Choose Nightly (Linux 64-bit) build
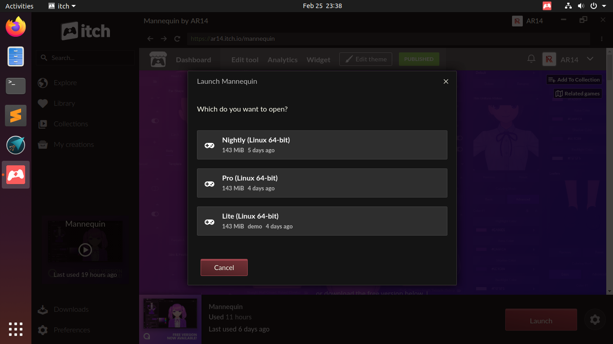The width and height of the screenshot is (613, 344). [322, 145]
